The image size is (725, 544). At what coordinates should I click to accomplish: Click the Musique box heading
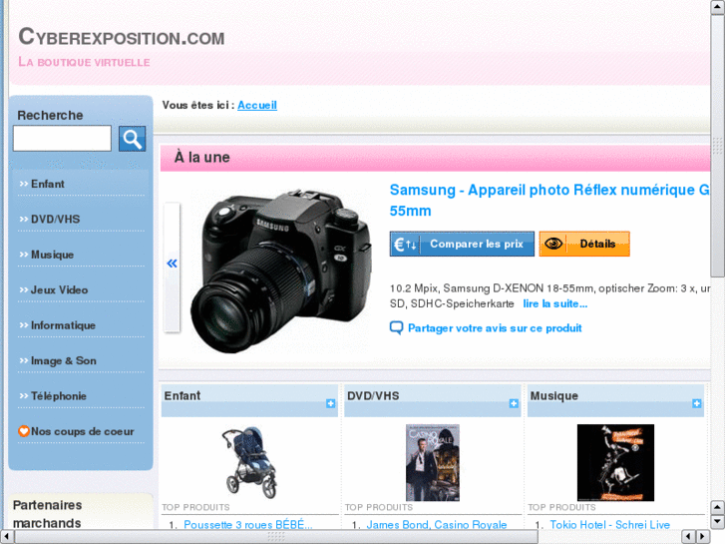[x=553, y=396]
